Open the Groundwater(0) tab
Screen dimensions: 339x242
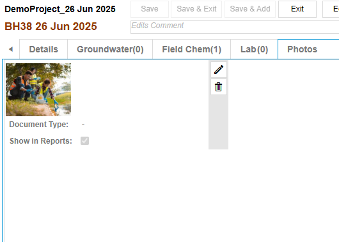(x=110, y=49)
